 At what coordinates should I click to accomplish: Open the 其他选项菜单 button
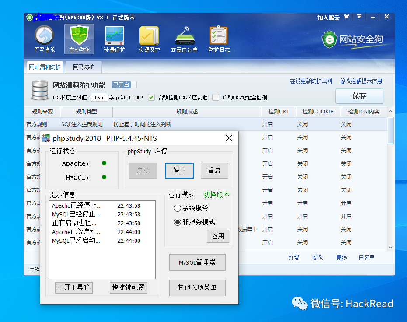(197, 288)
